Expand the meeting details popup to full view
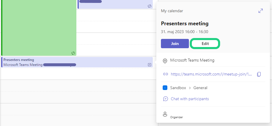 (x=261, y=11)
